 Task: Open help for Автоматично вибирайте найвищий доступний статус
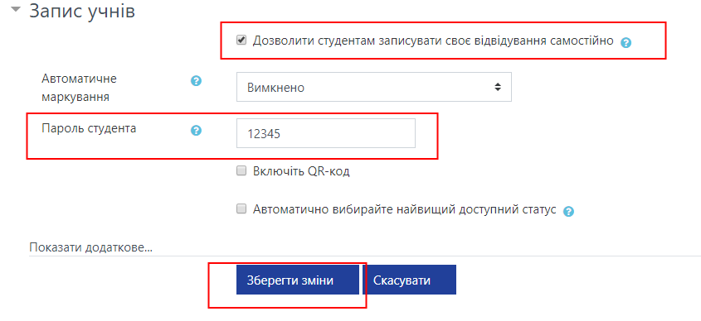[568, 211]
